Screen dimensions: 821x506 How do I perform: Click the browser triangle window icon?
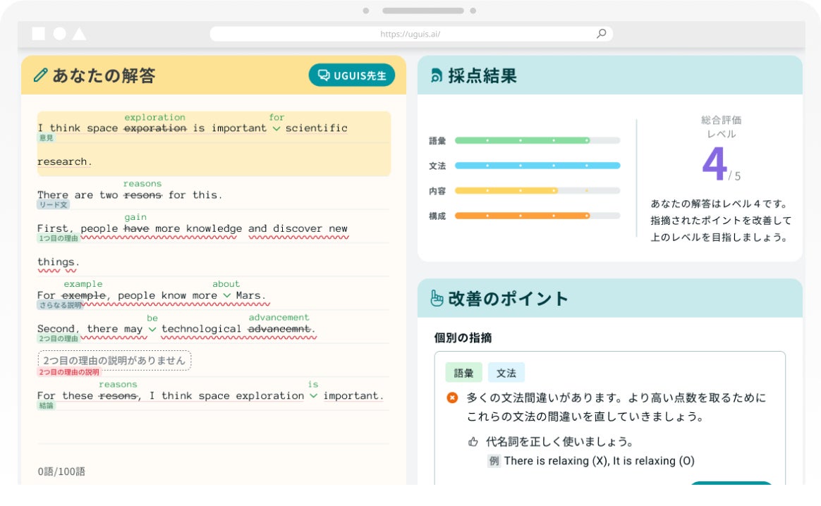(x=79, y=34)
